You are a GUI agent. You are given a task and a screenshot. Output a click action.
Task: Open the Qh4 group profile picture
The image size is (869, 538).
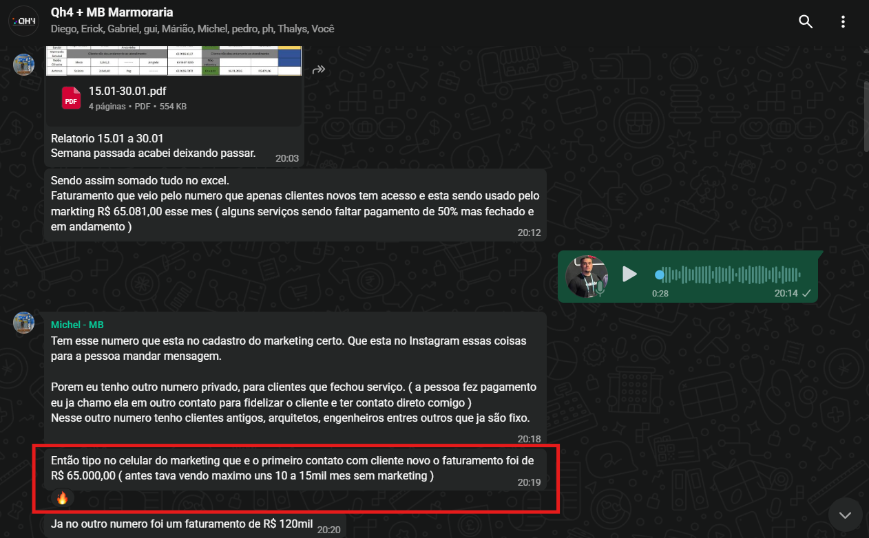(x=23, y=21)
